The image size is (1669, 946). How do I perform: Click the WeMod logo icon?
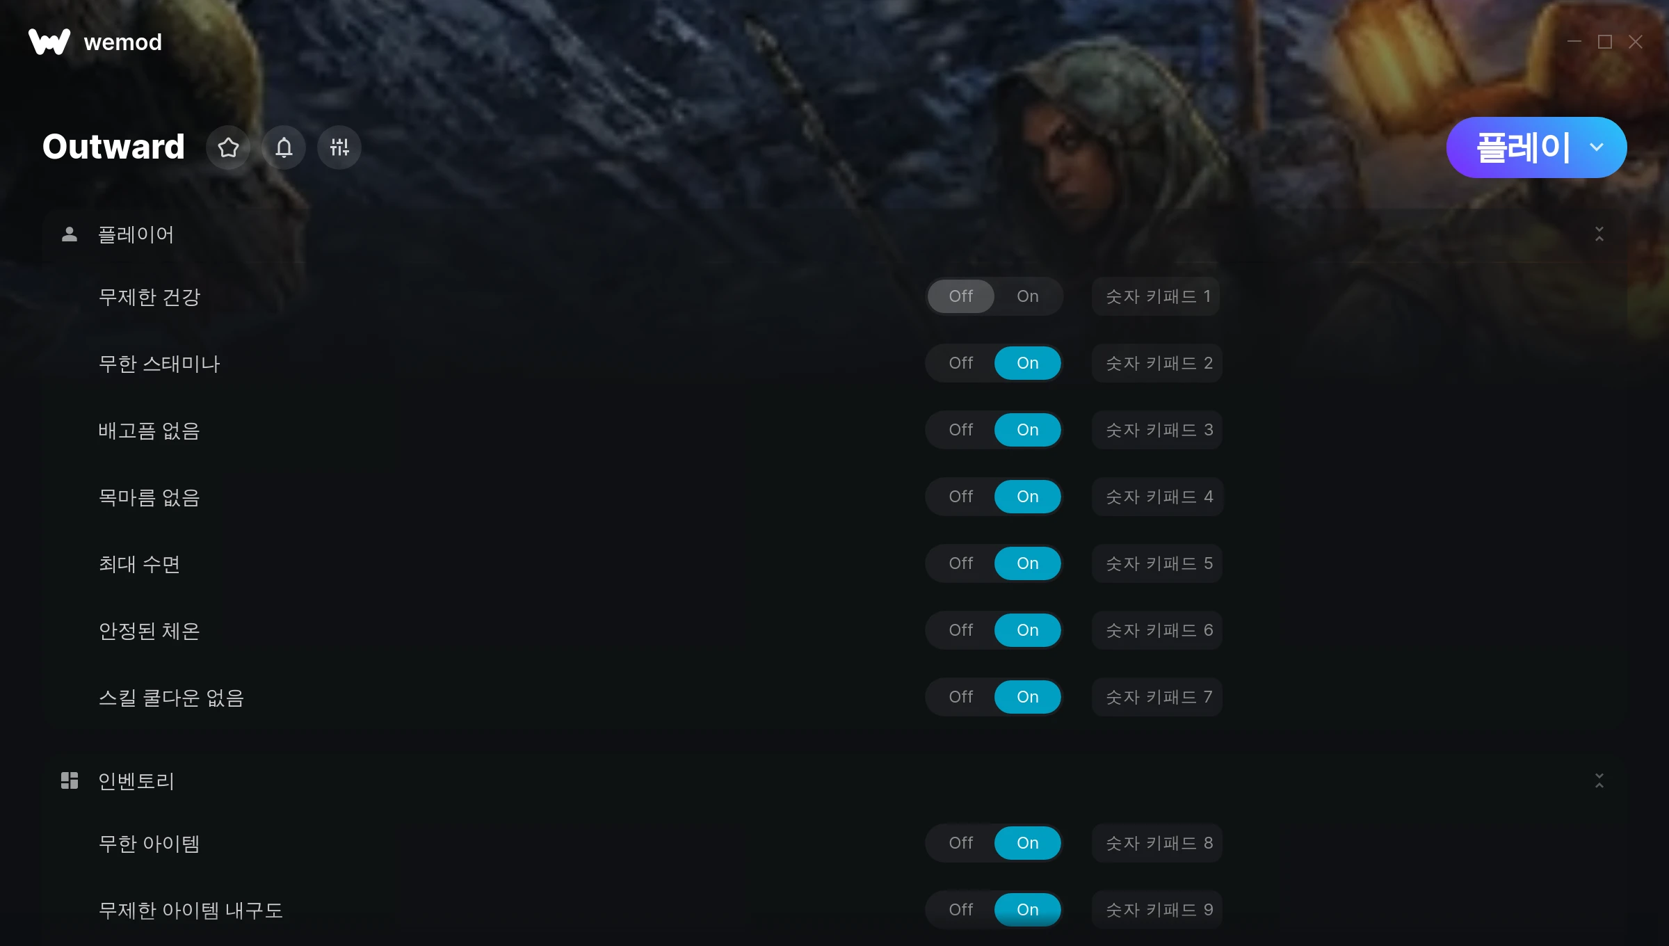49,42
